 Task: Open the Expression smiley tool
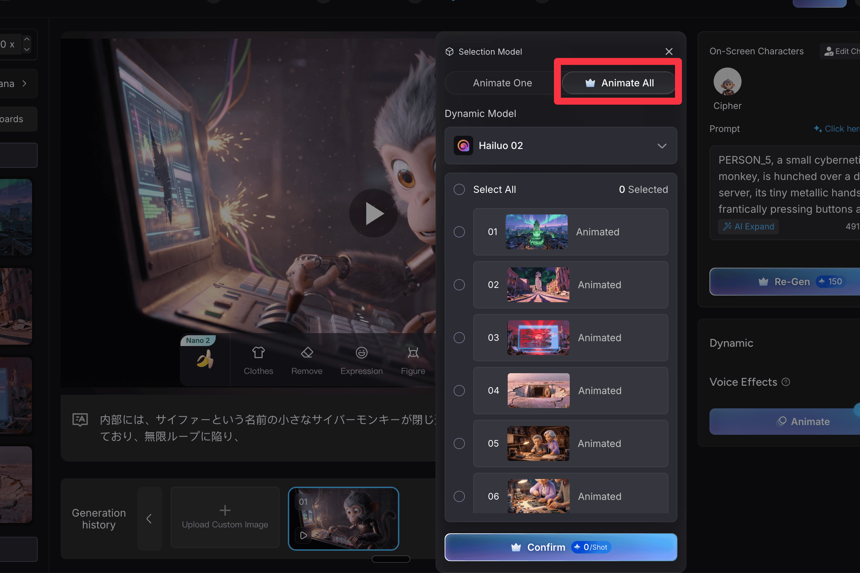[x=361, y=353]
